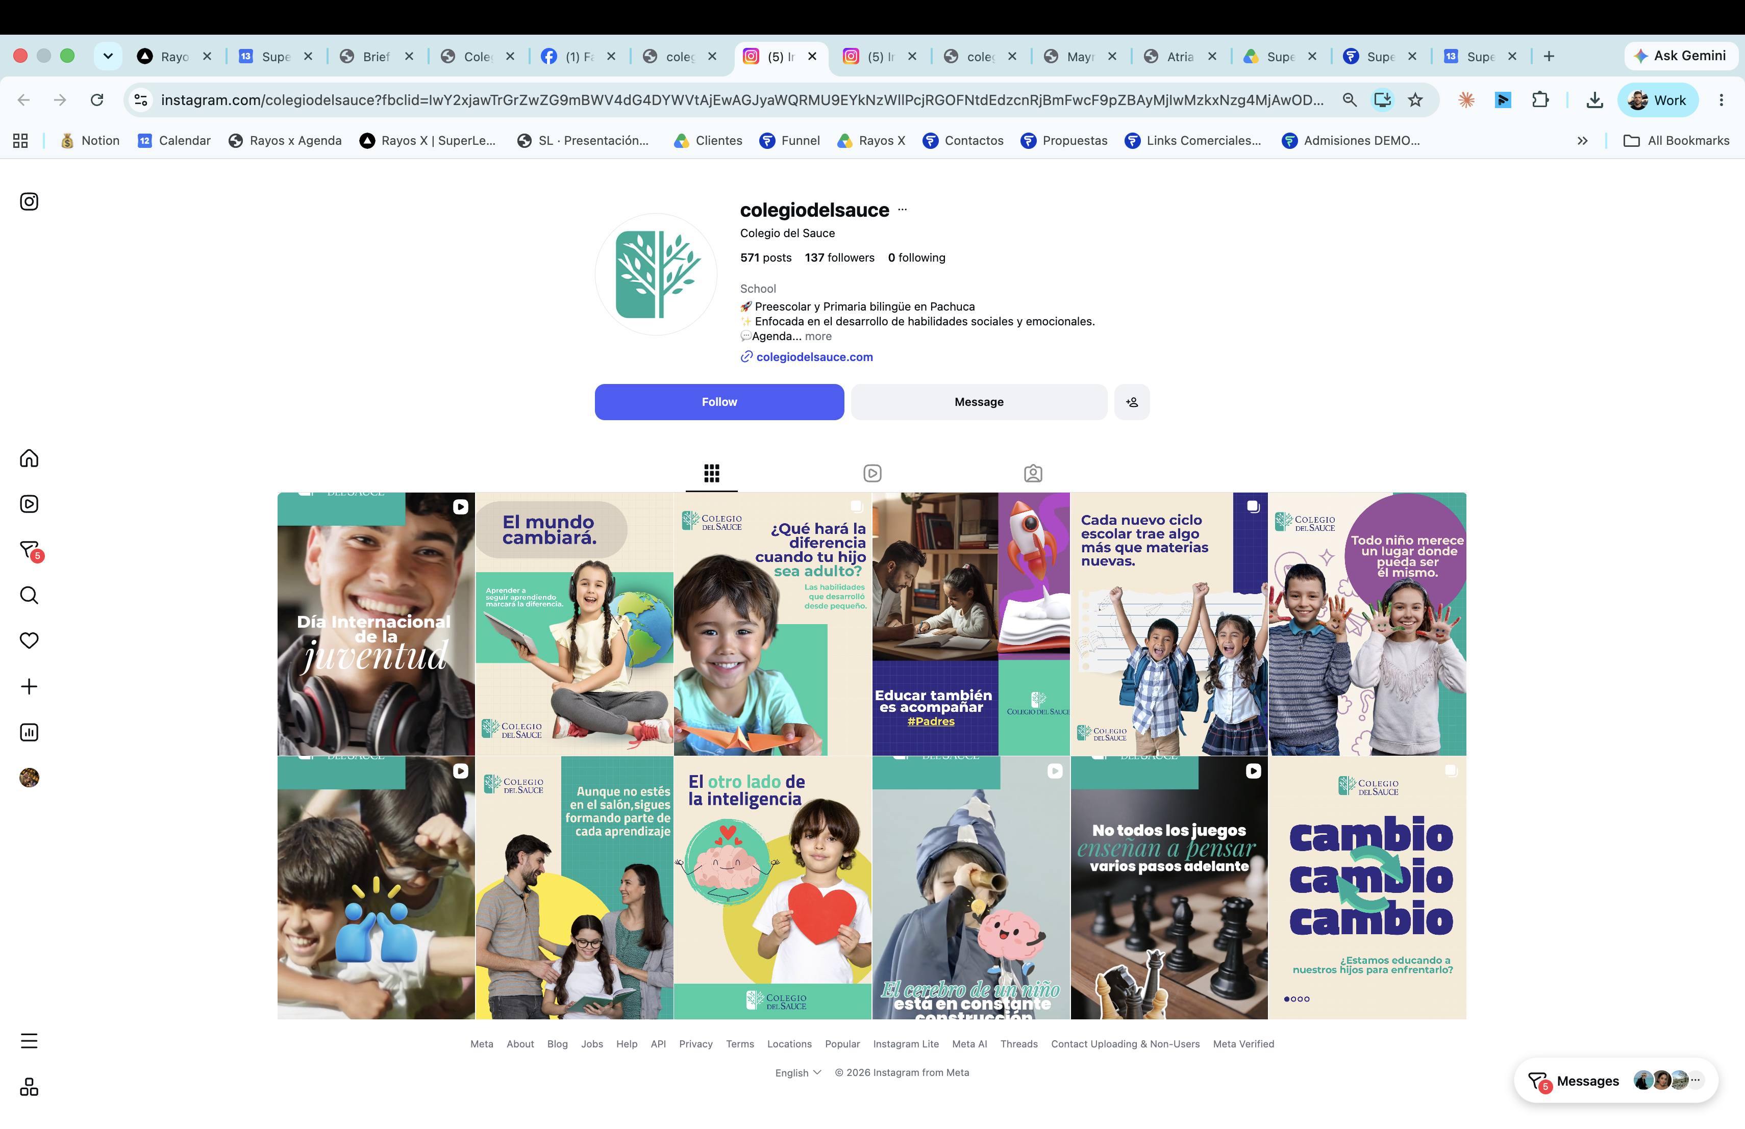Open own profile avatar in sidebar
Screen dimensions: 1745x1129
tap(29, 778)
